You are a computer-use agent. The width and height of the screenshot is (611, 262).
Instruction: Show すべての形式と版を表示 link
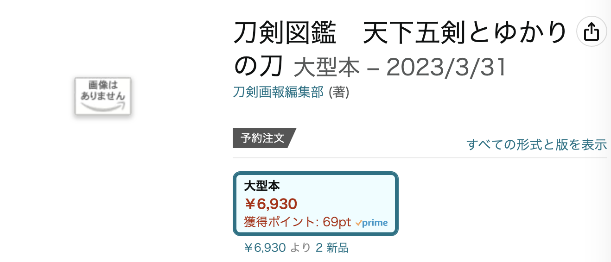pyautogui.click(x=537, y=144)
